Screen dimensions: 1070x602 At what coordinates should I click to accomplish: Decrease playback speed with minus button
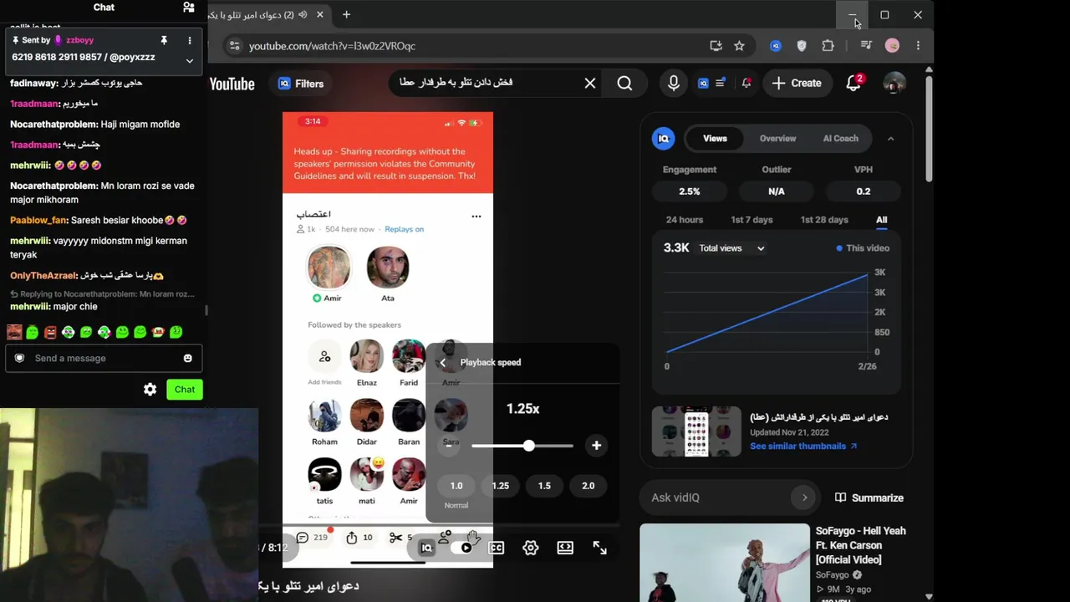pos(449,446)
